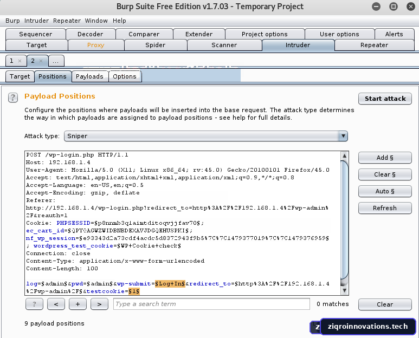Click the search help question button
The width and height of the screenshot is (419, 338).
pyautogui.click(x=34, y=304)
